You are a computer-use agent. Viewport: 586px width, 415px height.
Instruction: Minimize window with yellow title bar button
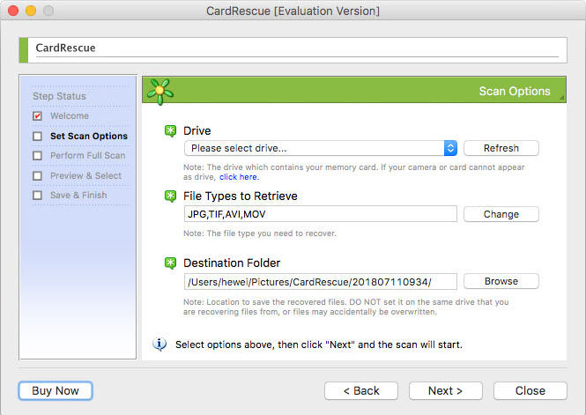[x=31, y=11]
